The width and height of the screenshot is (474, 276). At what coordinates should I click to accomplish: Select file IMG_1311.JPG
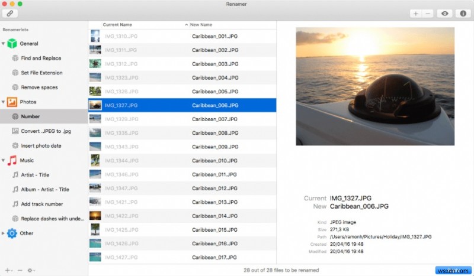(x=121, y=50)
